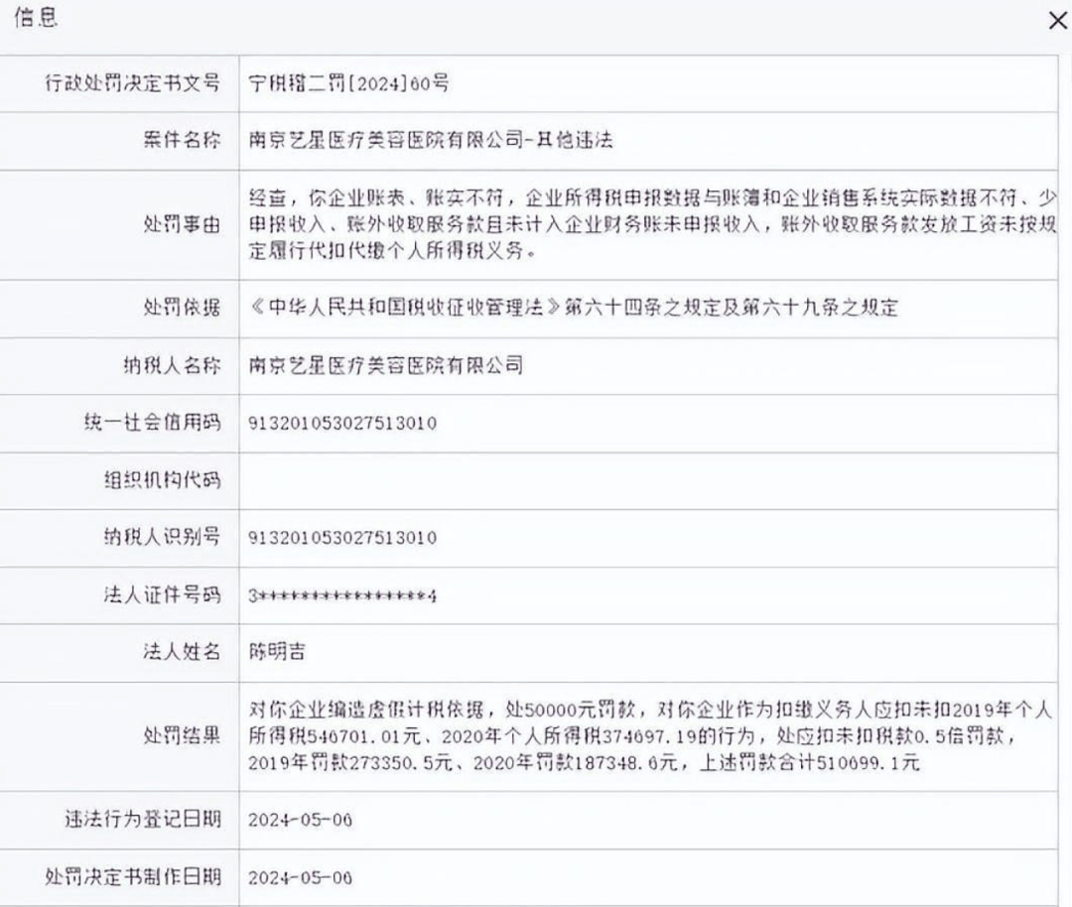Click the 组织机构代码 label

tap(163, 480)
